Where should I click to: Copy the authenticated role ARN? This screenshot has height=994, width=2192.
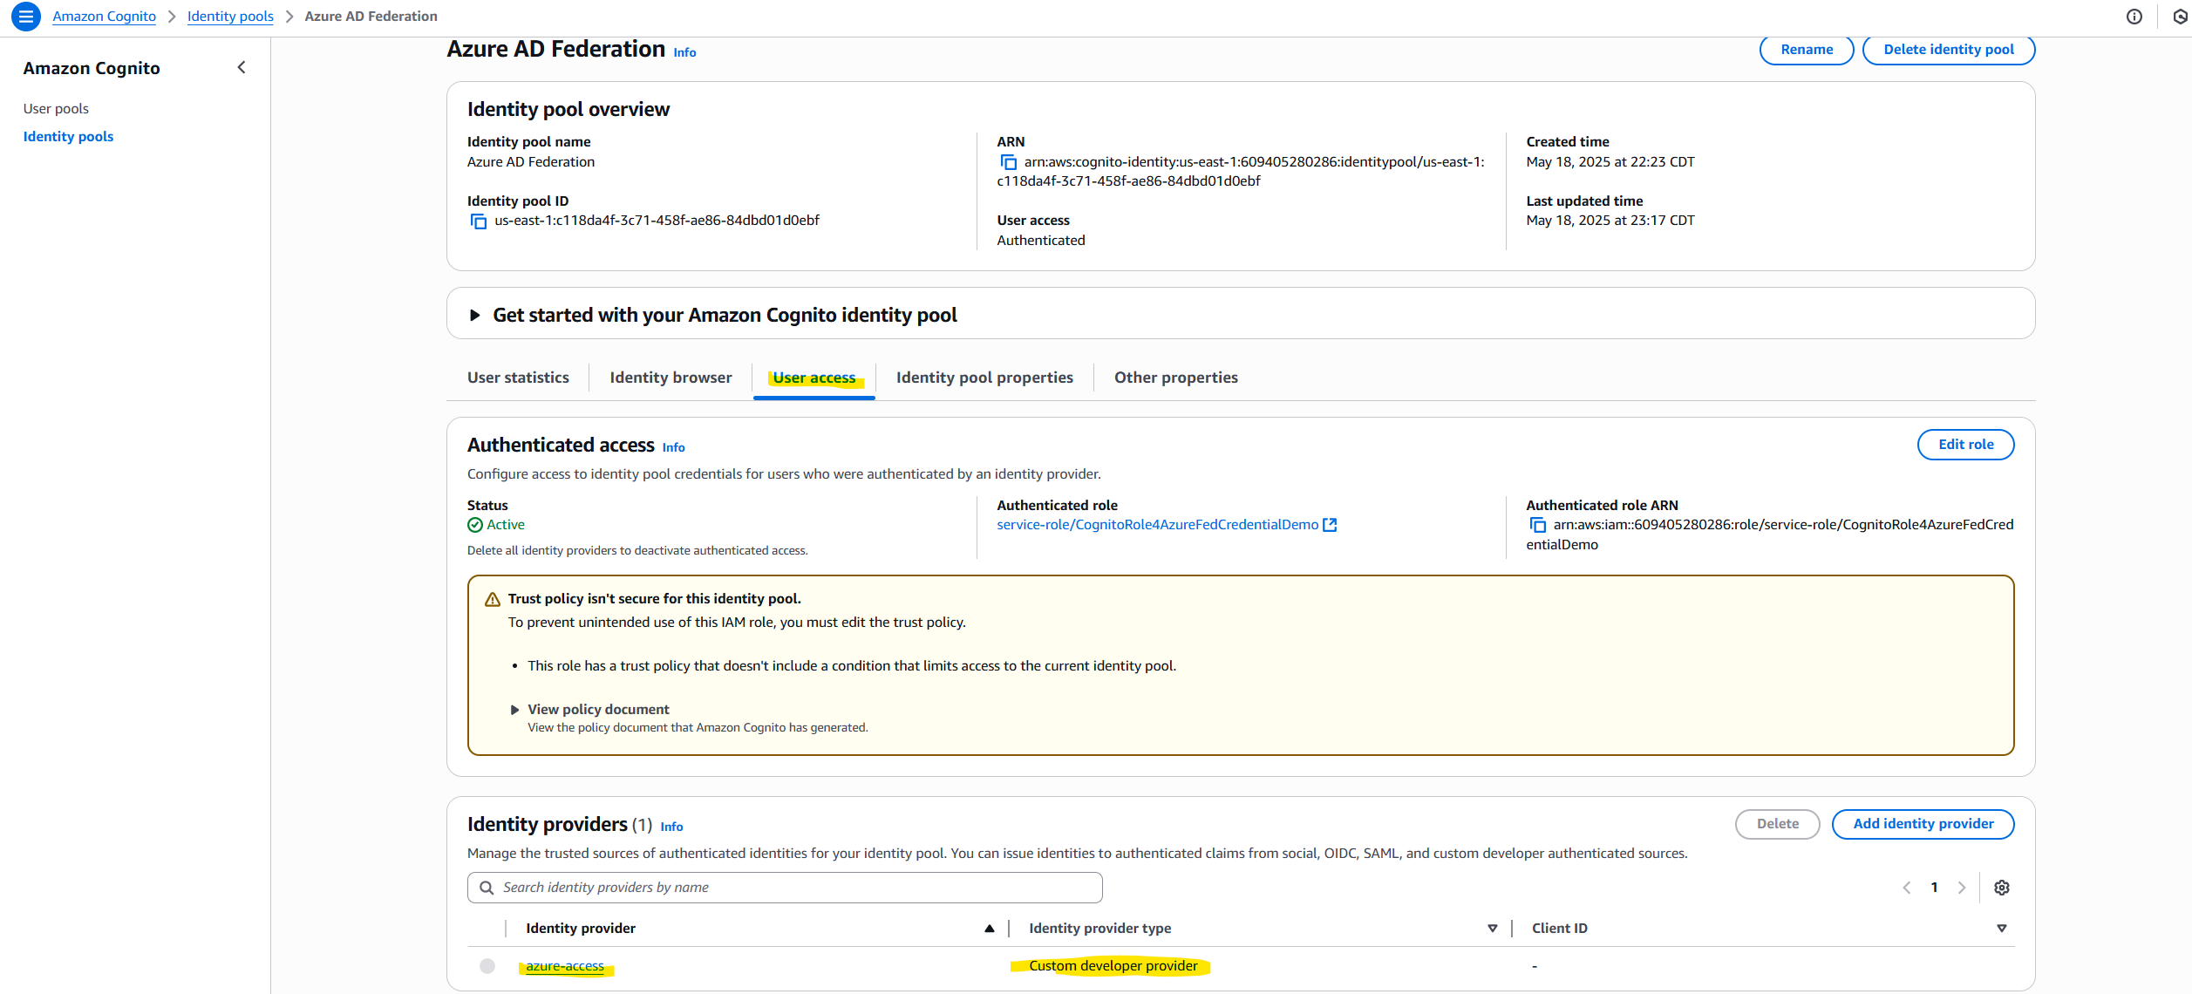click(x=1537, y=526)
